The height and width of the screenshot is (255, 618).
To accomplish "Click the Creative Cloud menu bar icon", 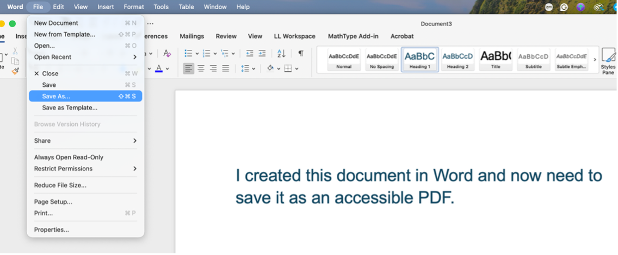I will (598, 7).
